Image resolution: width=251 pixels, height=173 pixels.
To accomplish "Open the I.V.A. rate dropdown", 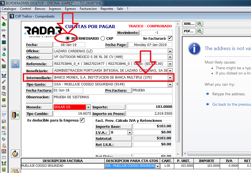I will [130, 132].
